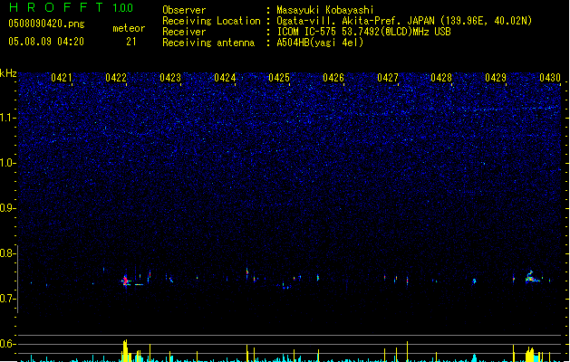
Task: Click the A504HB(yagi 4el) antenna text
Action: (320, 43)
